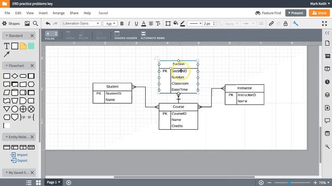The height and width of the screenshot is (186, 332).
Task: Open text options icon
Action: [x=158, y=24]
